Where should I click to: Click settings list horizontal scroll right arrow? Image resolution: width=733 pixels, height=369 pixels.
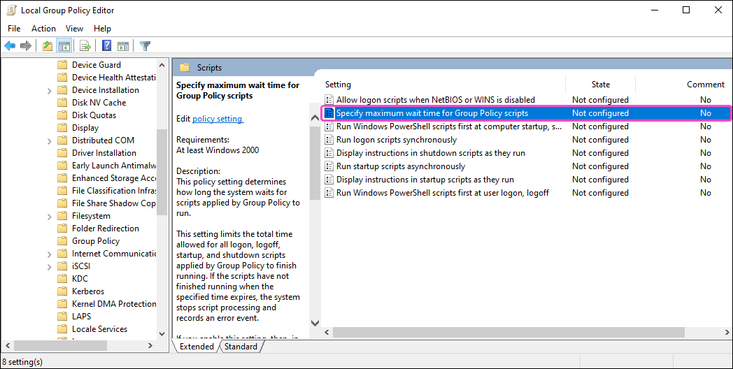coord(727,333)
